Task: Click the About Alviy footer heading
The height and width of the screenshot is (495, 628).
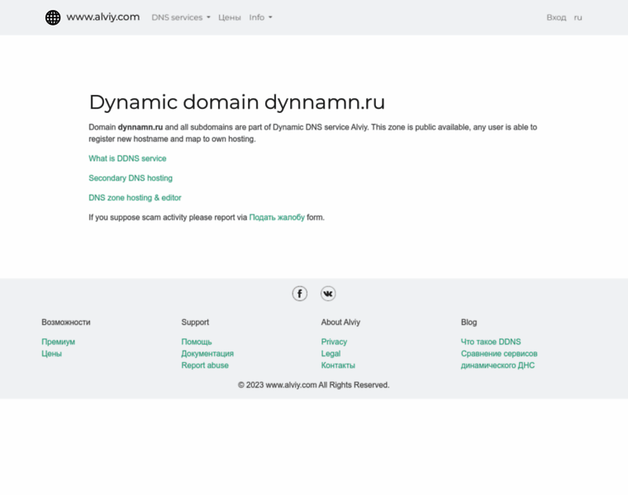Action: point(340,323)
